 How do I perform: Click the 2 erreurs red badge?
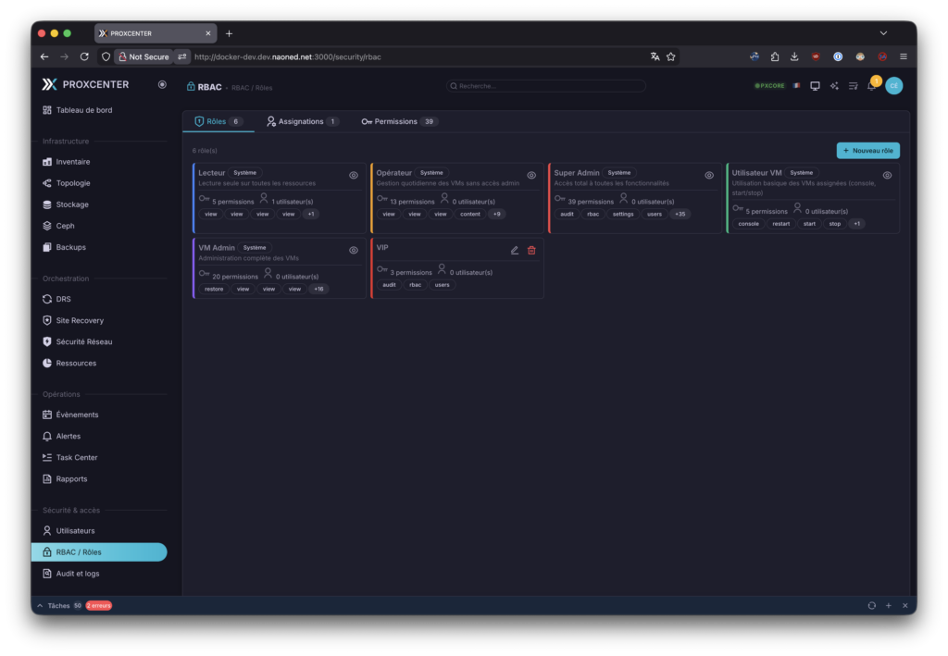[99, 605]
